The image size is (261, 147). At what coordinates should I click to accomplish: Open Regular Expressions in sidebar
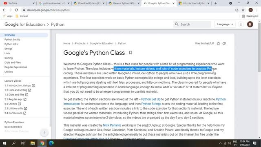15,67
